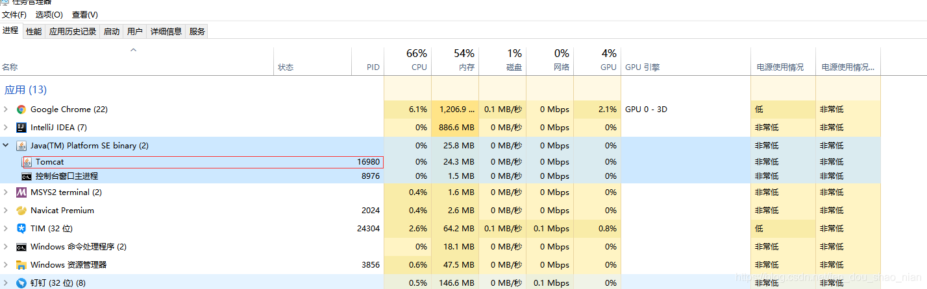Expand the MSYS2 terminal group
The image size is (927, 289).
6,192
